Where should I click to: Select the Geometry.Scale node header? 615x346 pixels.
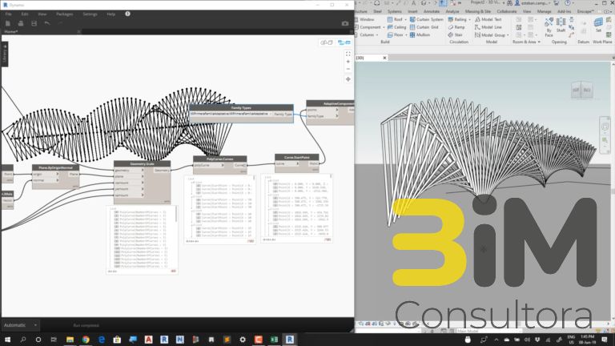(x=142, y=163)
